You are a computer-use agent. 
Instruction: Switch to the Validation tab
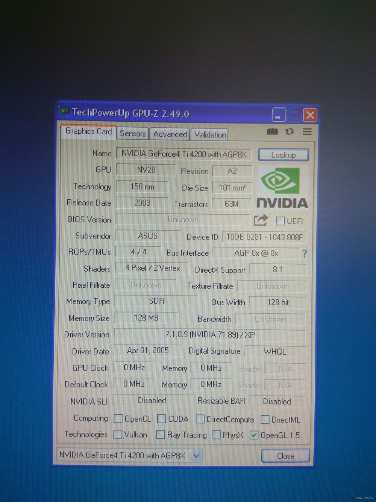(210, 134)
